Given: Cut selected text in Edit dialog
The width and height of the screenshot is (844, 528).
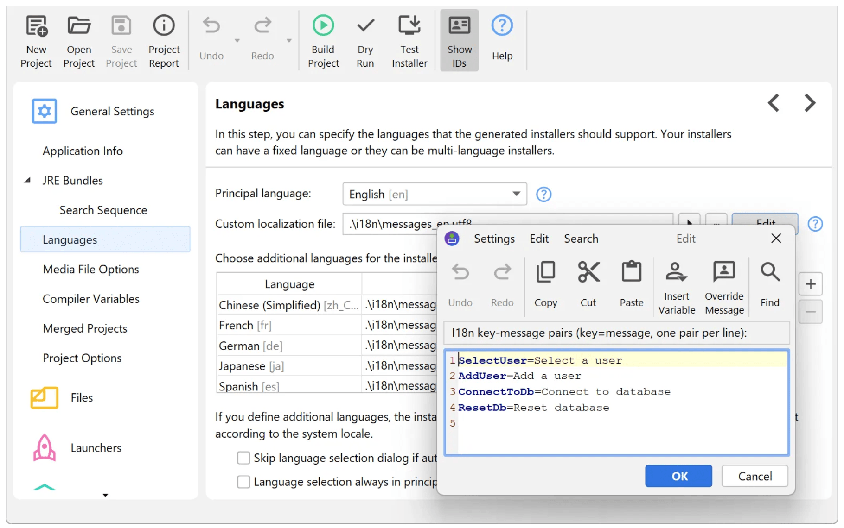Looking at the screenshot, I should coord(588,284).
